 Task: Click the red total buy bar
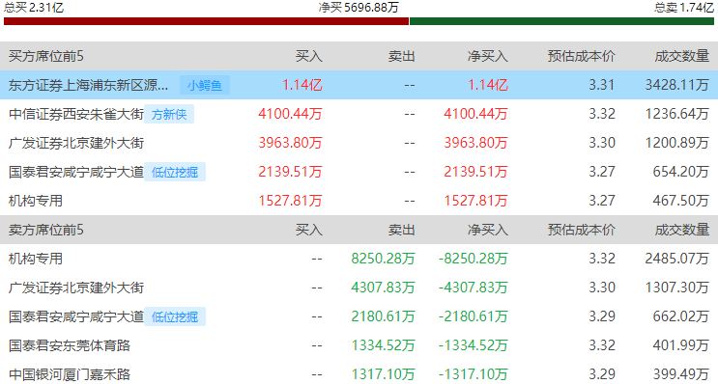click(x=206, y=21)
